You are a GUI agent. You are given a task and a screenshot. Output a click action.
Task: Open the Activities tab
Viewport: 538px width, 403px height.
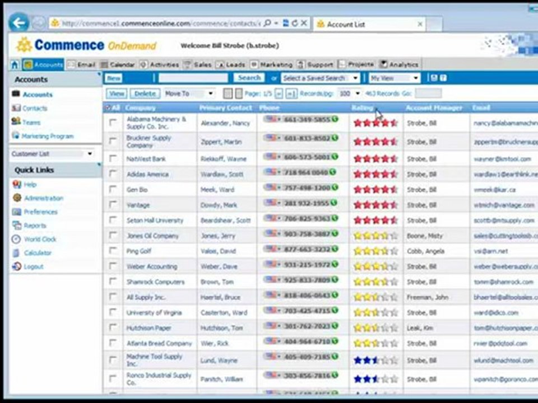click(160, 64)
